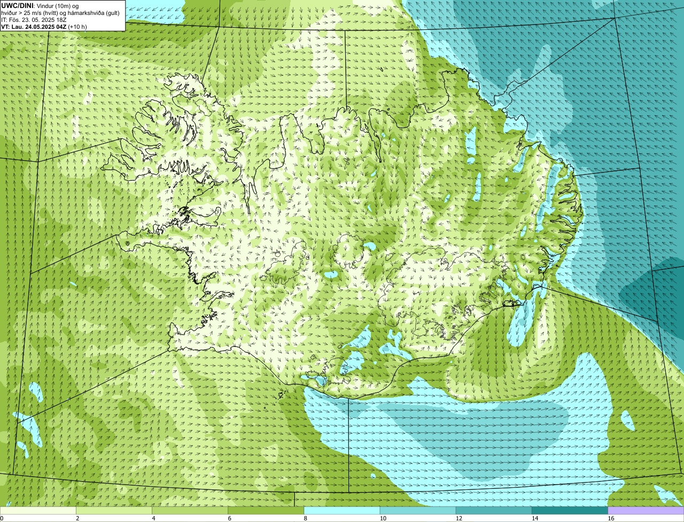Click the legend label '8'

coord(306,518)
